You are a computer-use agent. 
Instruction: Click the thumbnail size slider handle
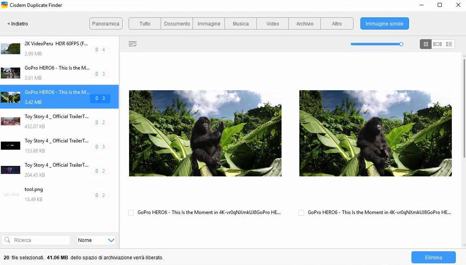pyautogui.click(x=401, y=44)
